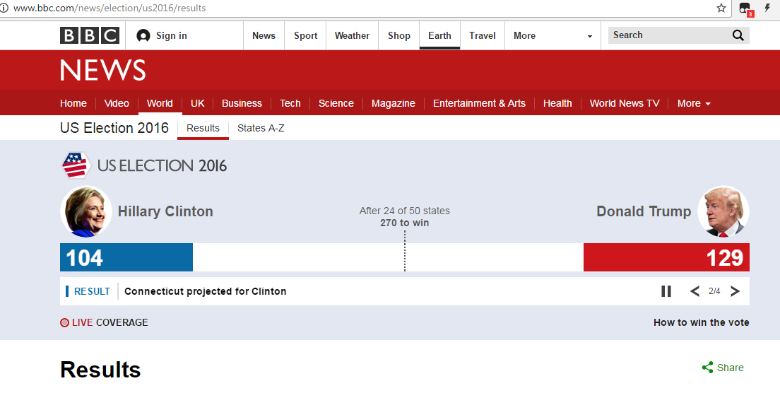
Task: Open the Tech news section
Action: [290, 103]
